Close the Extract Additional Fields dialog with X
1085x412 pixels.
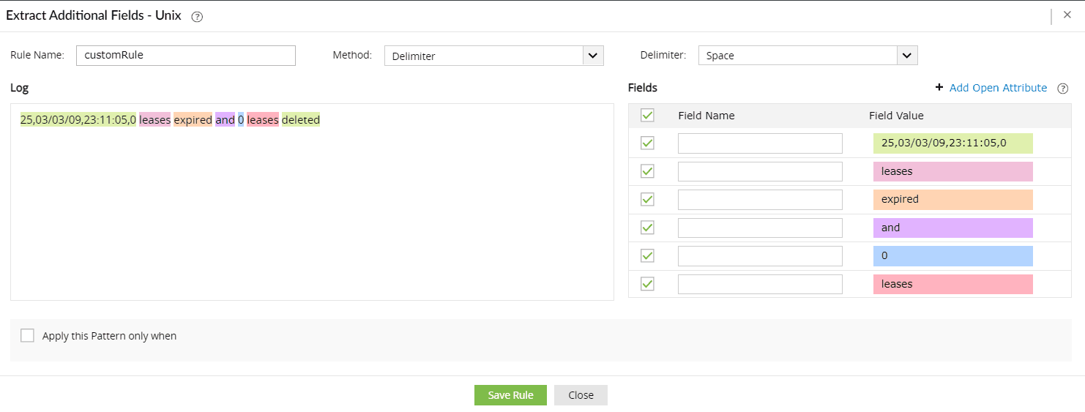click(1067, 15)
